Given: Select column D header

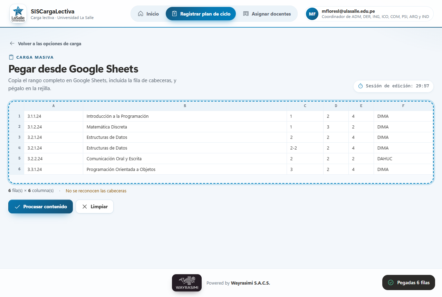Looking at the screenshot, I should 336,106.
